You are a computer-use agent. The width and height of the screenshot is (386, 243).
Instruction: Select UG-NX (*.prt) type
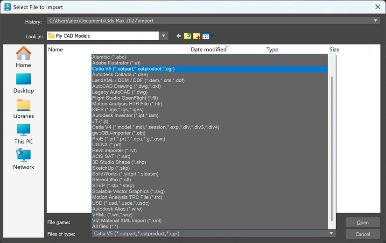tap(210, 145)
